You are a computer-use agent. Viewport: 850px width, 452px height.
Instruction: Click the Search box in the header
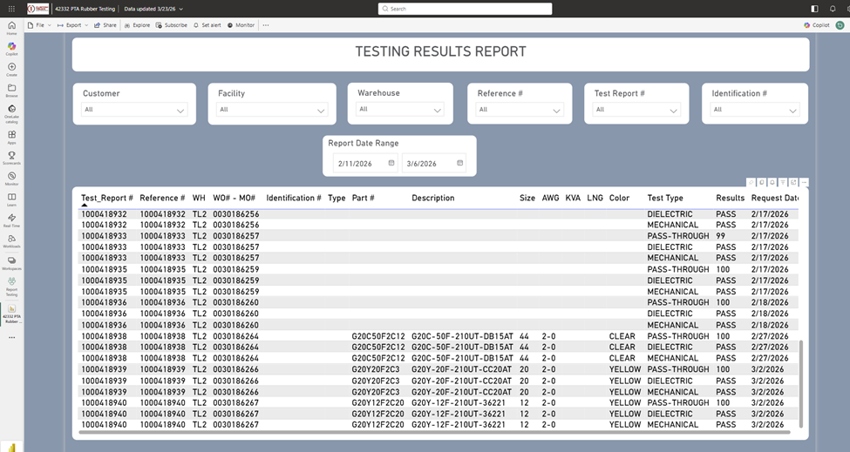pos(466,9)
